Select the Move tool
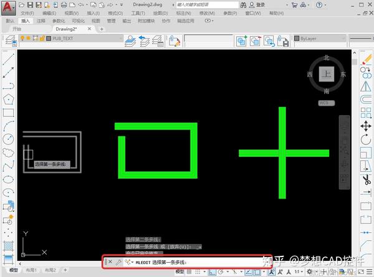This screenshot has width=374, height=277. click(366, 126)
